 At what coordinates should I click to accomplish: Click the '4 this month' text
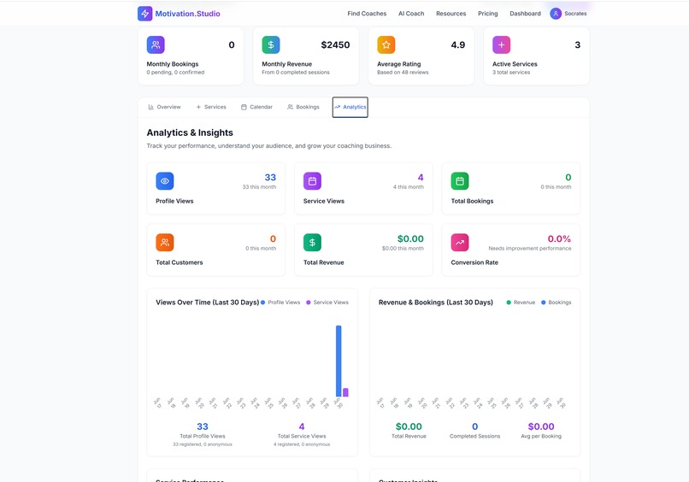click(409, 187)
